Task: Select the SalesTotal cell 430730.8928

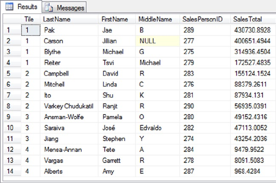Action: [x=252, y=30]
